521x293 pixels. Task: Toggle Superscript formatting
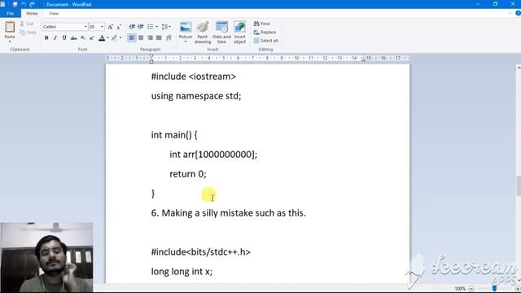[92, 38]
